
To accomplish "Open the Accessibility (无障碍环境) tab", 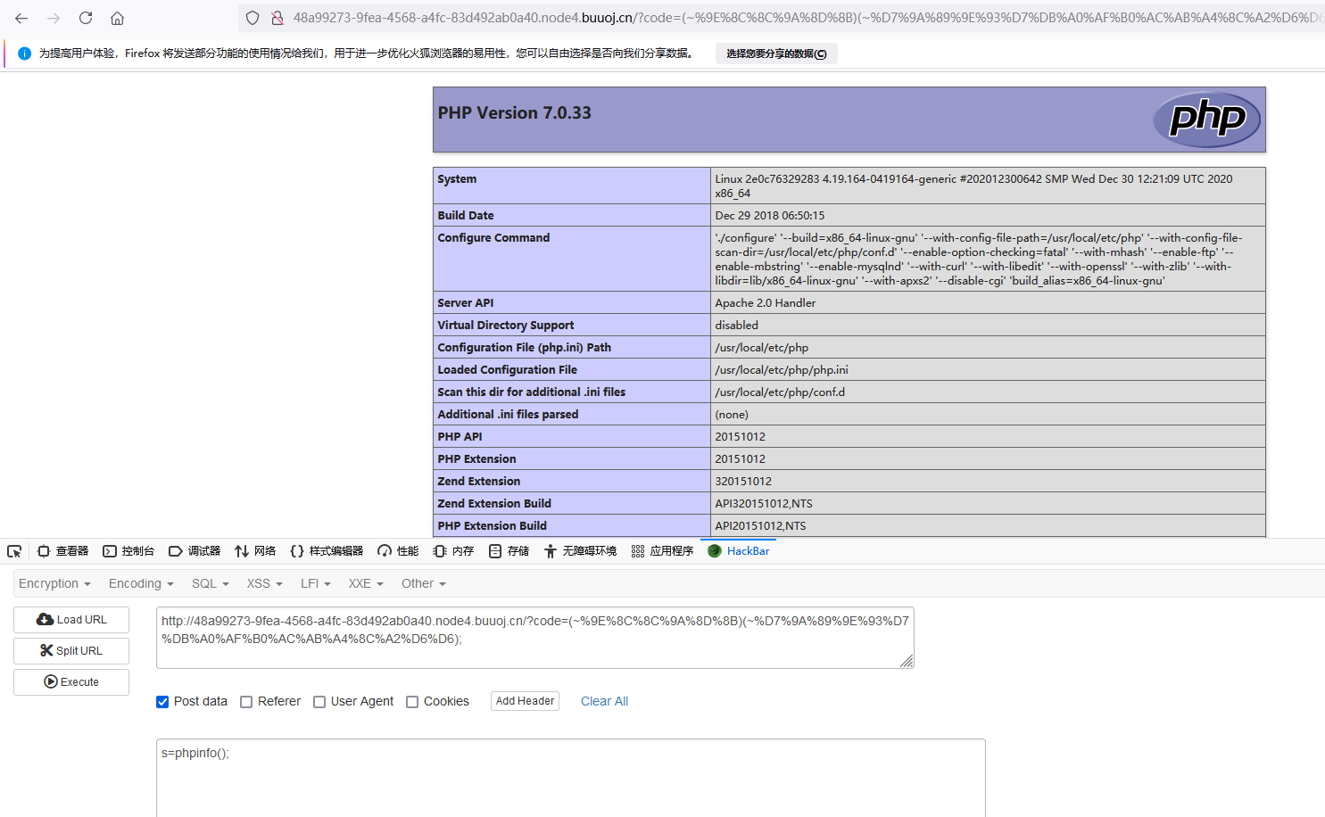I will (x=580, y=551).
